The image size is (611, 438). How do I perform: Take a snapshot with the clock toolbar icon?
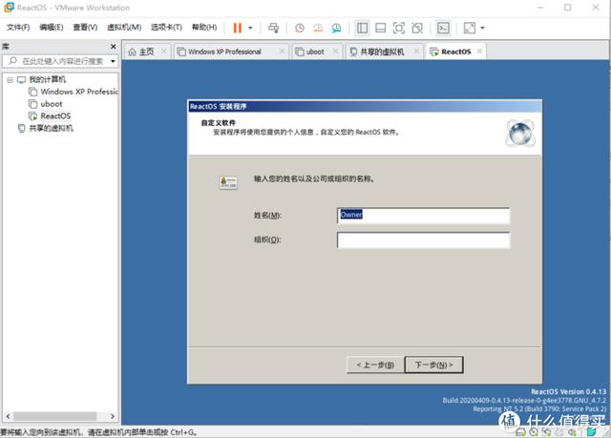coord(299,28)
